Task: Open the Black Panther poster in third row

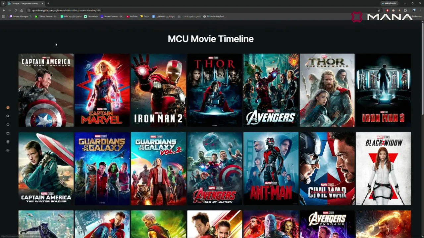Action: [x=46, y=224]
